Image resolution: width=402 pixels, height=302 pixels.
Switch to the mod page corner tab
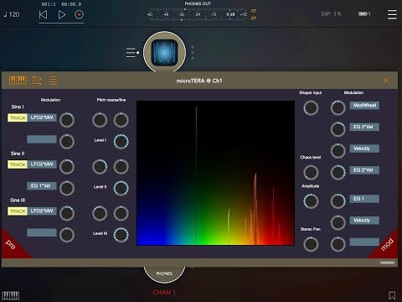(387, 245)
